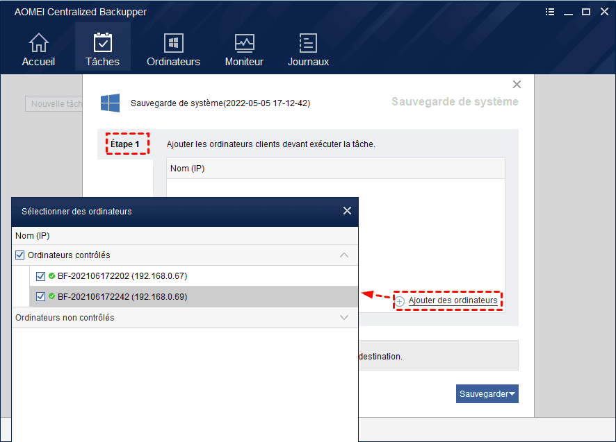The width and height of the screenshot is (616, 442).
Task: Close the Sauvegarde de système panel
Action: tap(517, 85)
